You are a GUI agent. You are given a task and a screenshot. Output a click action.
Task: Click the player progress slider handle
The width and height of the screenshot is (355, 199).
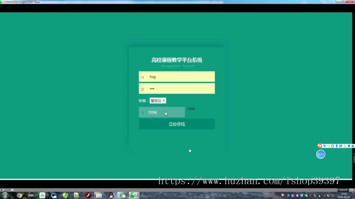click(x=12, y=190)
